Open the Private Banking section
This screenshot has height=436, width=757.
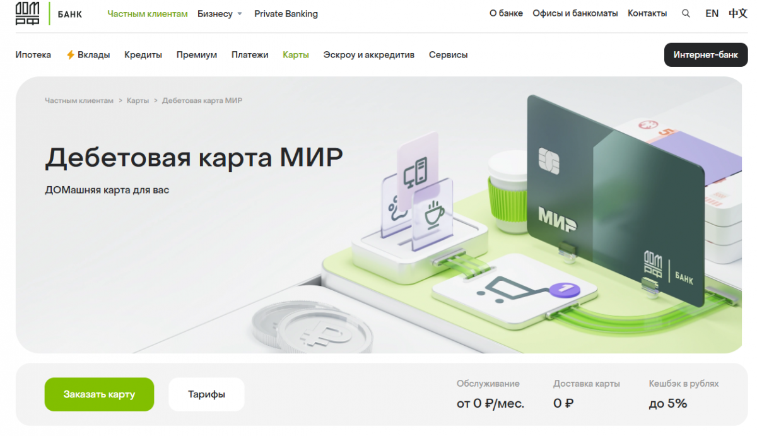[x=286, y=14]
